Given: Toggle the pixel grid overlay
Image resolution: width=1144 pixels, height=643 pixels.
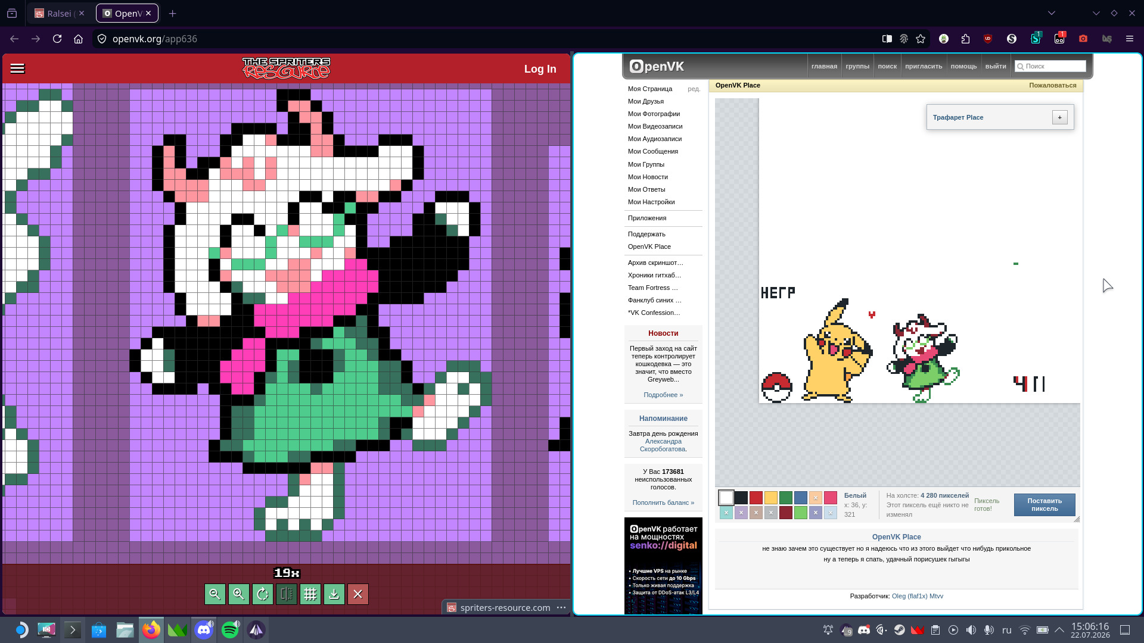Looking at the screenshot, I should coord(310,594).
